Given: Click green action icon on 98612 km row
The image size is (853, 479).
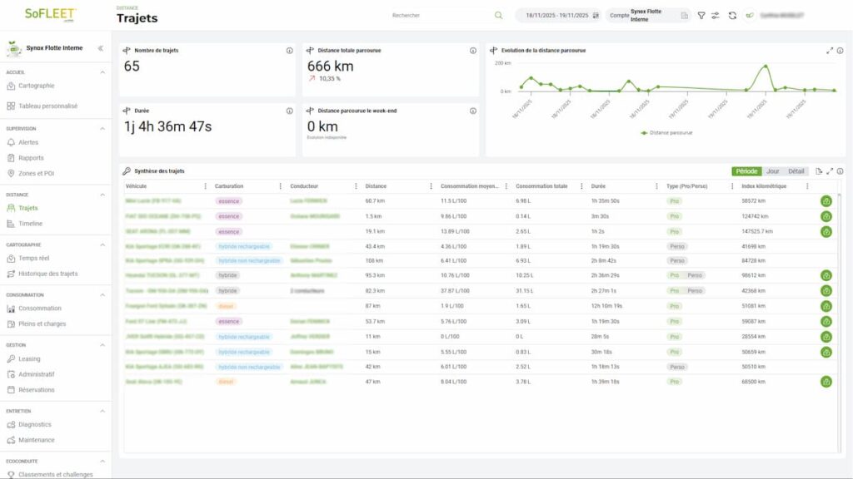Looking at the screenshot, I should [826, 275].
